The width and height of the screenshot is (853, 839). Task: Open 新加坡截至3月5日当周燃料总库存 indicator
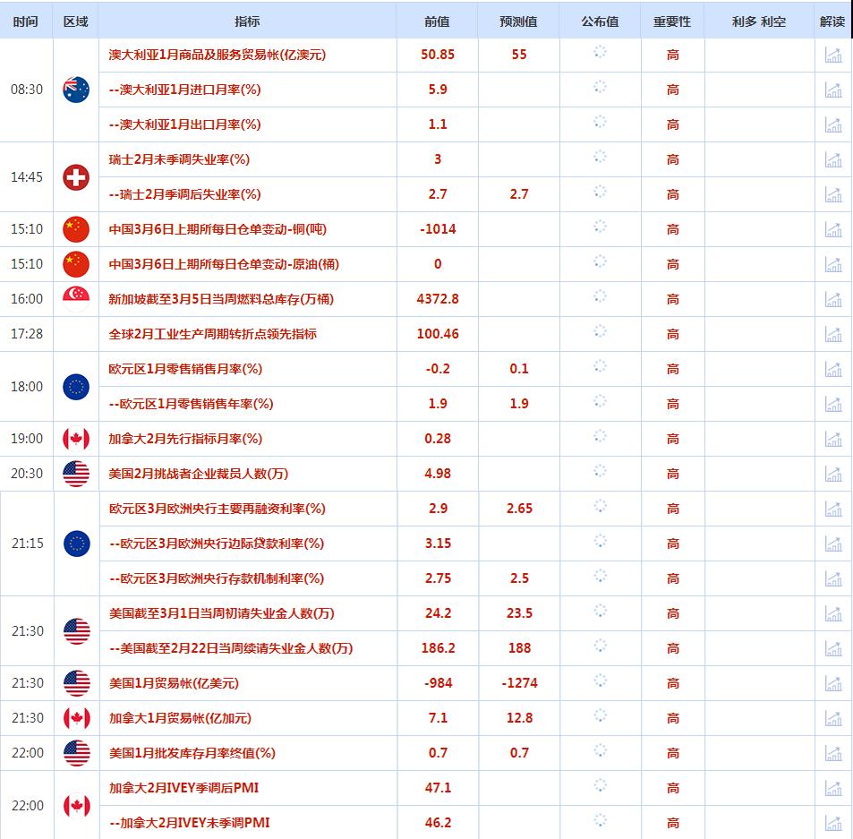pyautogui.click(x=221, y=299)
